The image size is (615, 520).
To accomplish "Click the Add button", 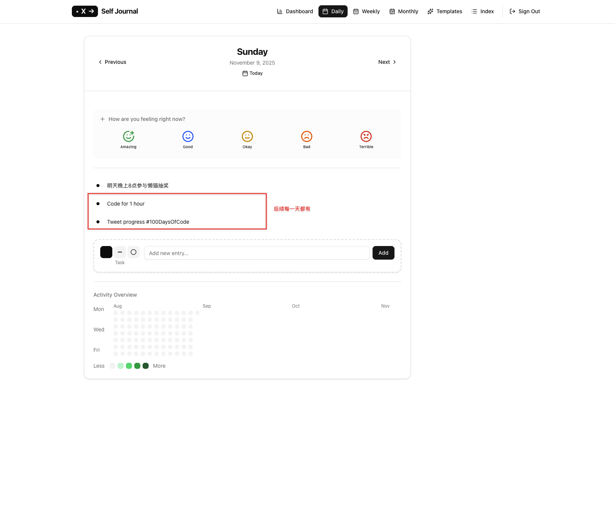I will (384, 253).
